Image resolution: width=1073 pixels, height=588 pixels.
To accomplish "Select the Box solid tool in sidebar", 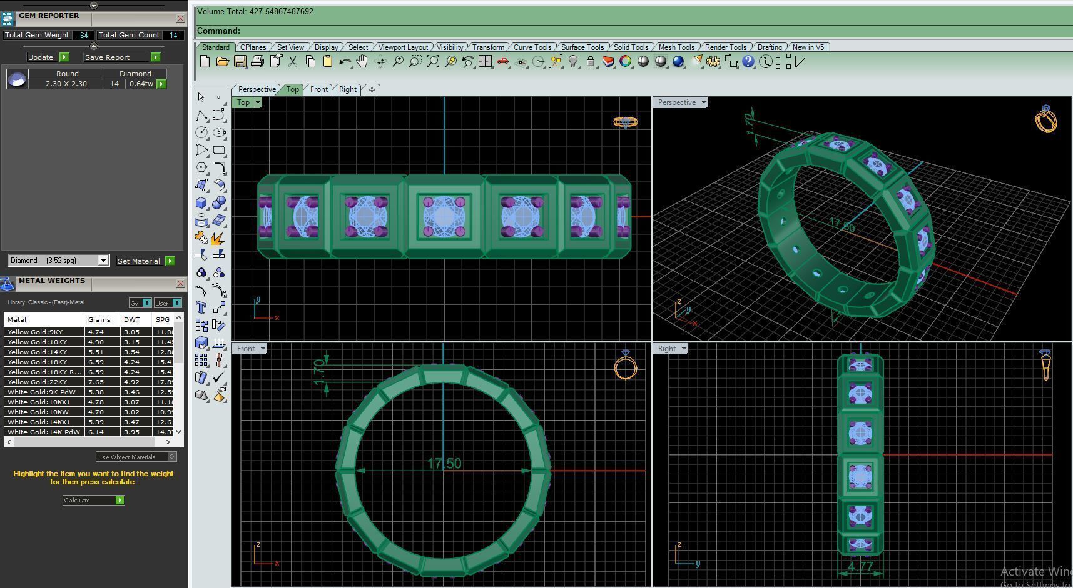I will click(x=201, y=203).
